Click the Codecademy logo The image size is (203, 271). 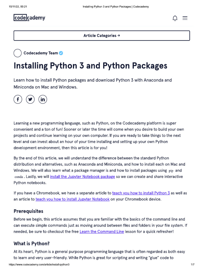pyautogui.click(x=29, y=18)
